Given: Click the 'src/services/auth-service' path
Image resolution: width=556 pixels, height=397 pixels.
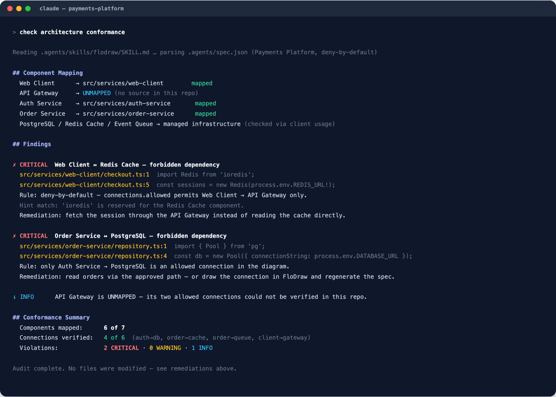Looking at the screenshot, I should click(x=126, y=104).
